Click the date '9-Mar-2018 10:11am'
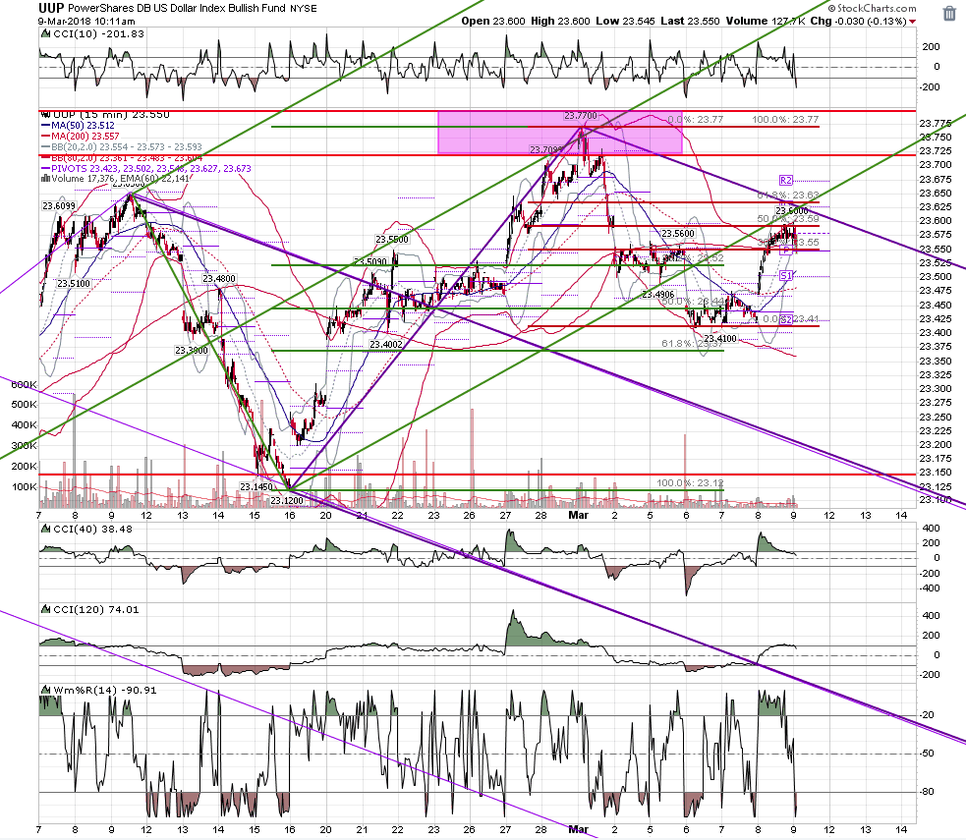Viewport: 966px width, 840px height. [86, 21]
